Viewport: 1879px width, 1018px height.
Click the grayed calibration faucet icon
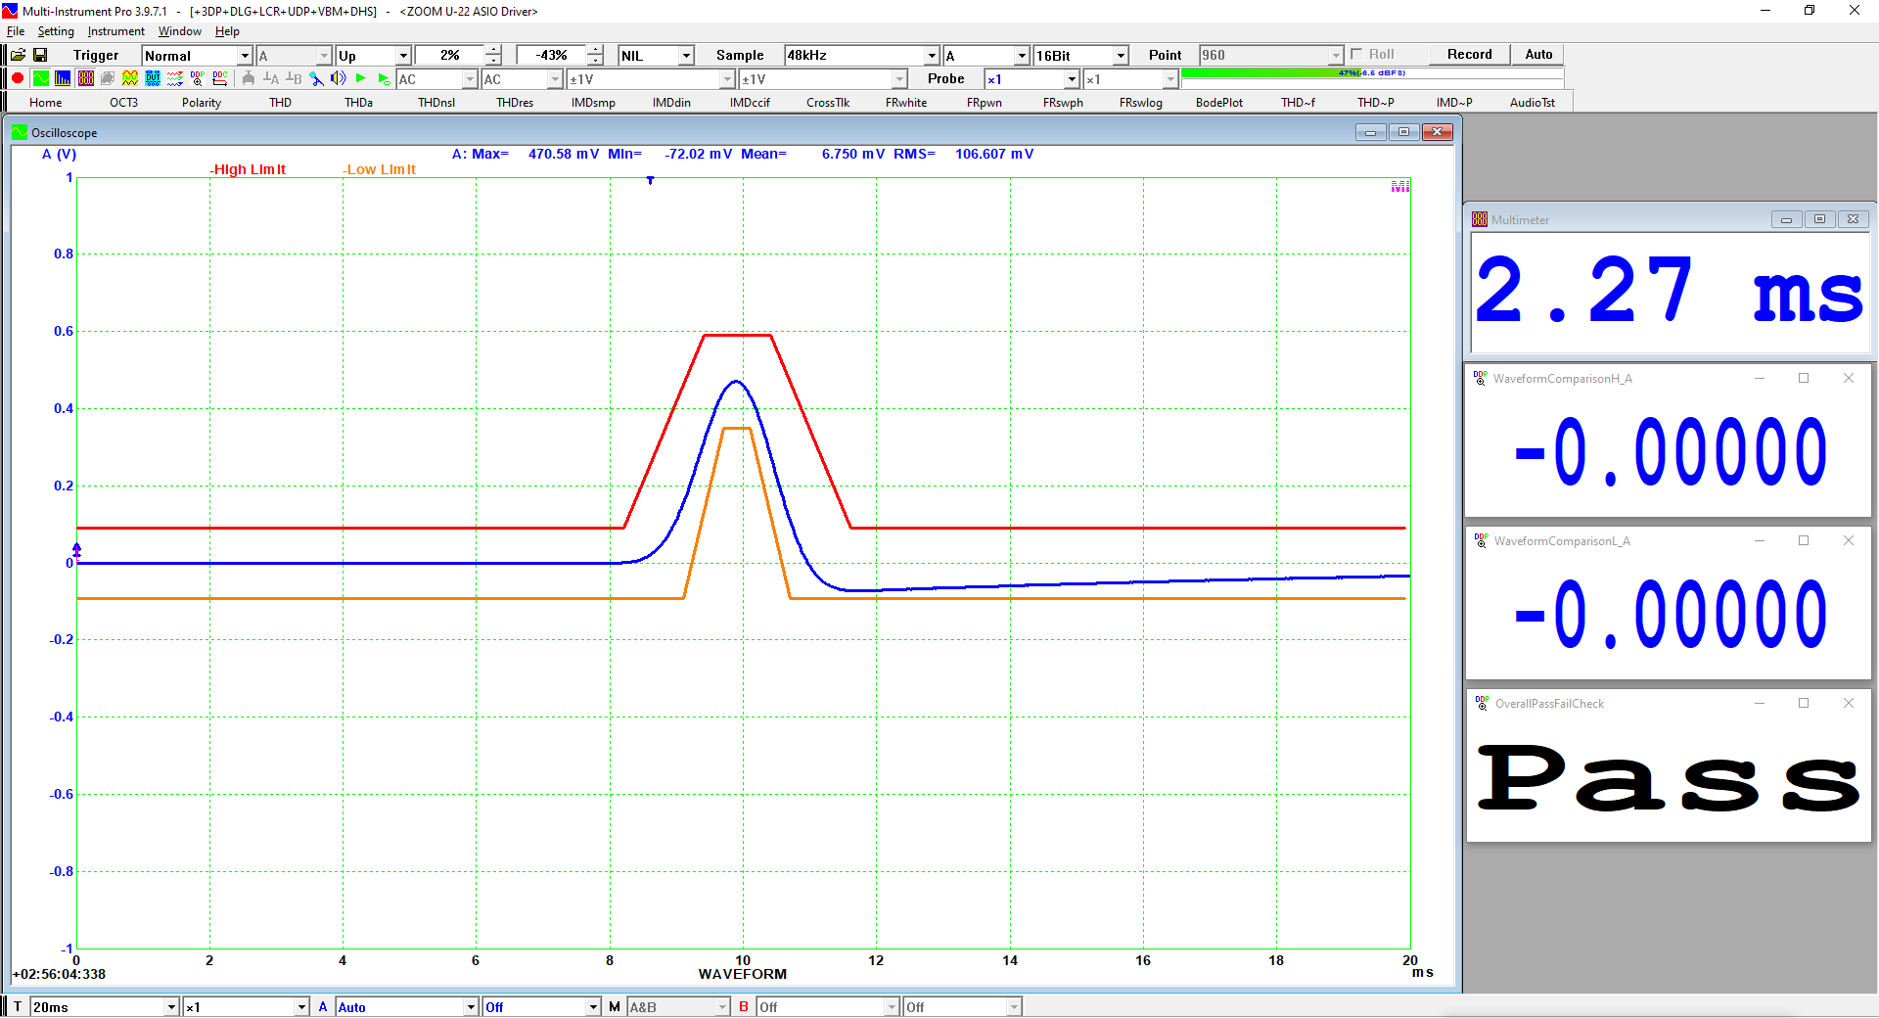(x=249, y=78)
